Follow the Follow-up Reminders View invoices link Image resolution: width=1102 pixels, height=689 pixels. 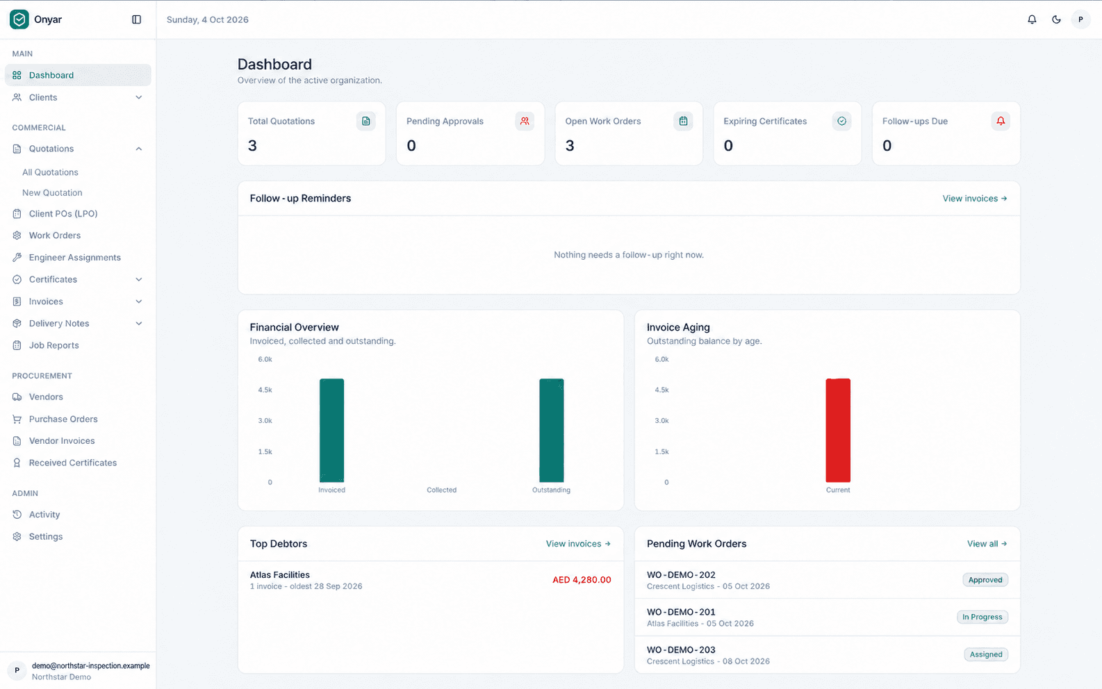(975, 199)
